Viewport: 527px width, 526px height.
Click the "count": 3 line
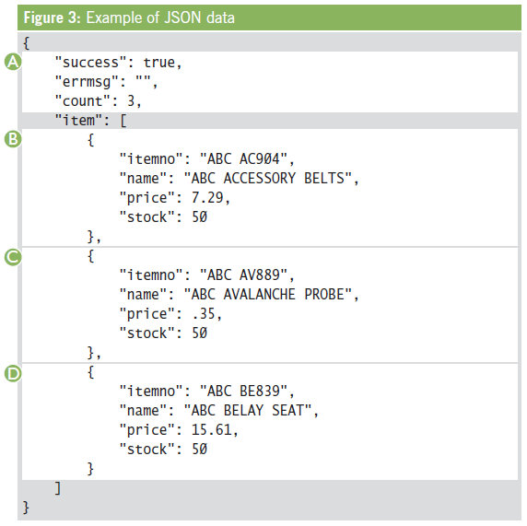tap(98, 101)
